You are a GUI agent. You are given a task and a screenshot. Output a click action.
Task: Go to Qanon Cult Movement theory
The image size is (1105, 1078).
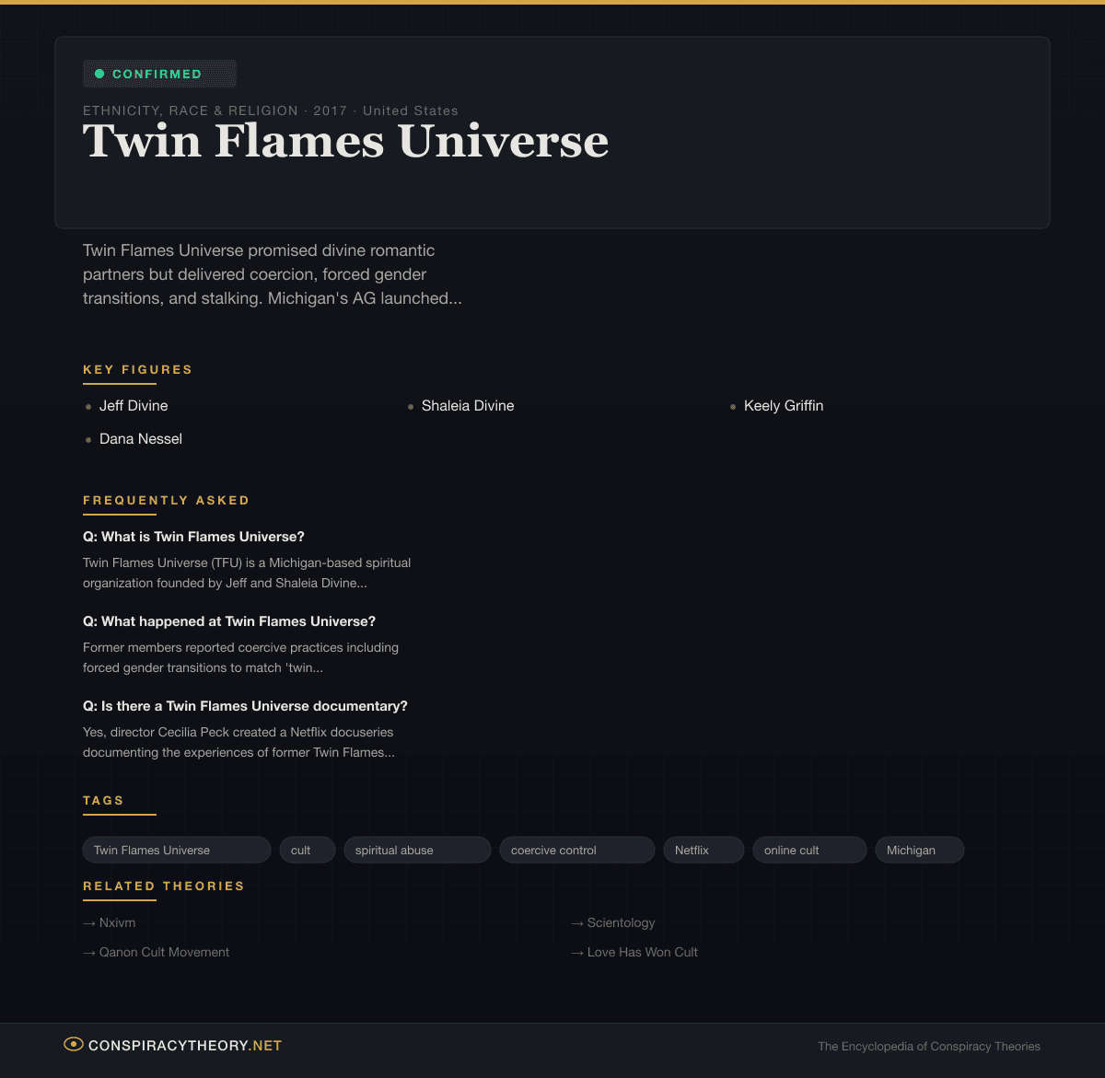[x=164, y=952]
